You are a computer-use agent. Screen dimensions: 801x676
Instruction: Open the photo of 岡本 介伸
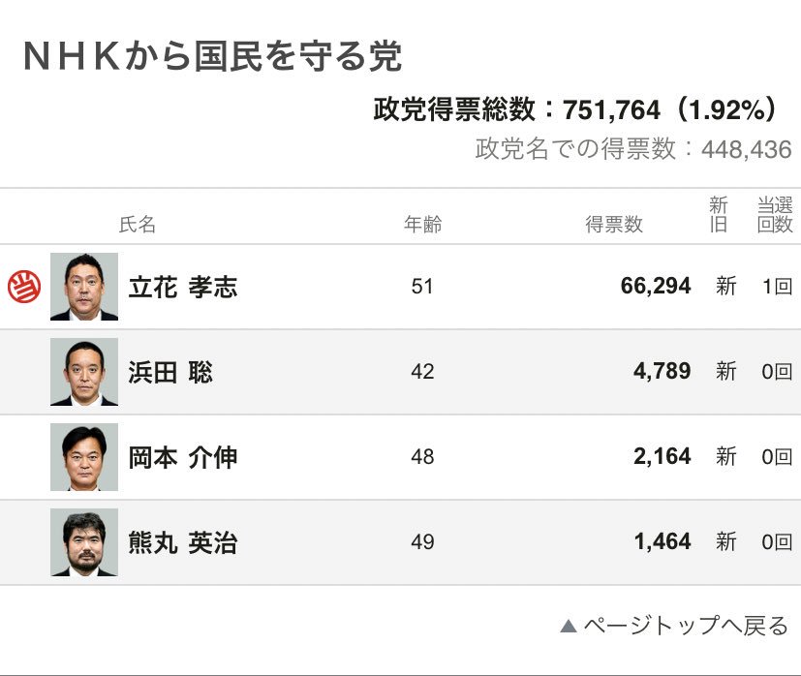(x=84, y=457)
